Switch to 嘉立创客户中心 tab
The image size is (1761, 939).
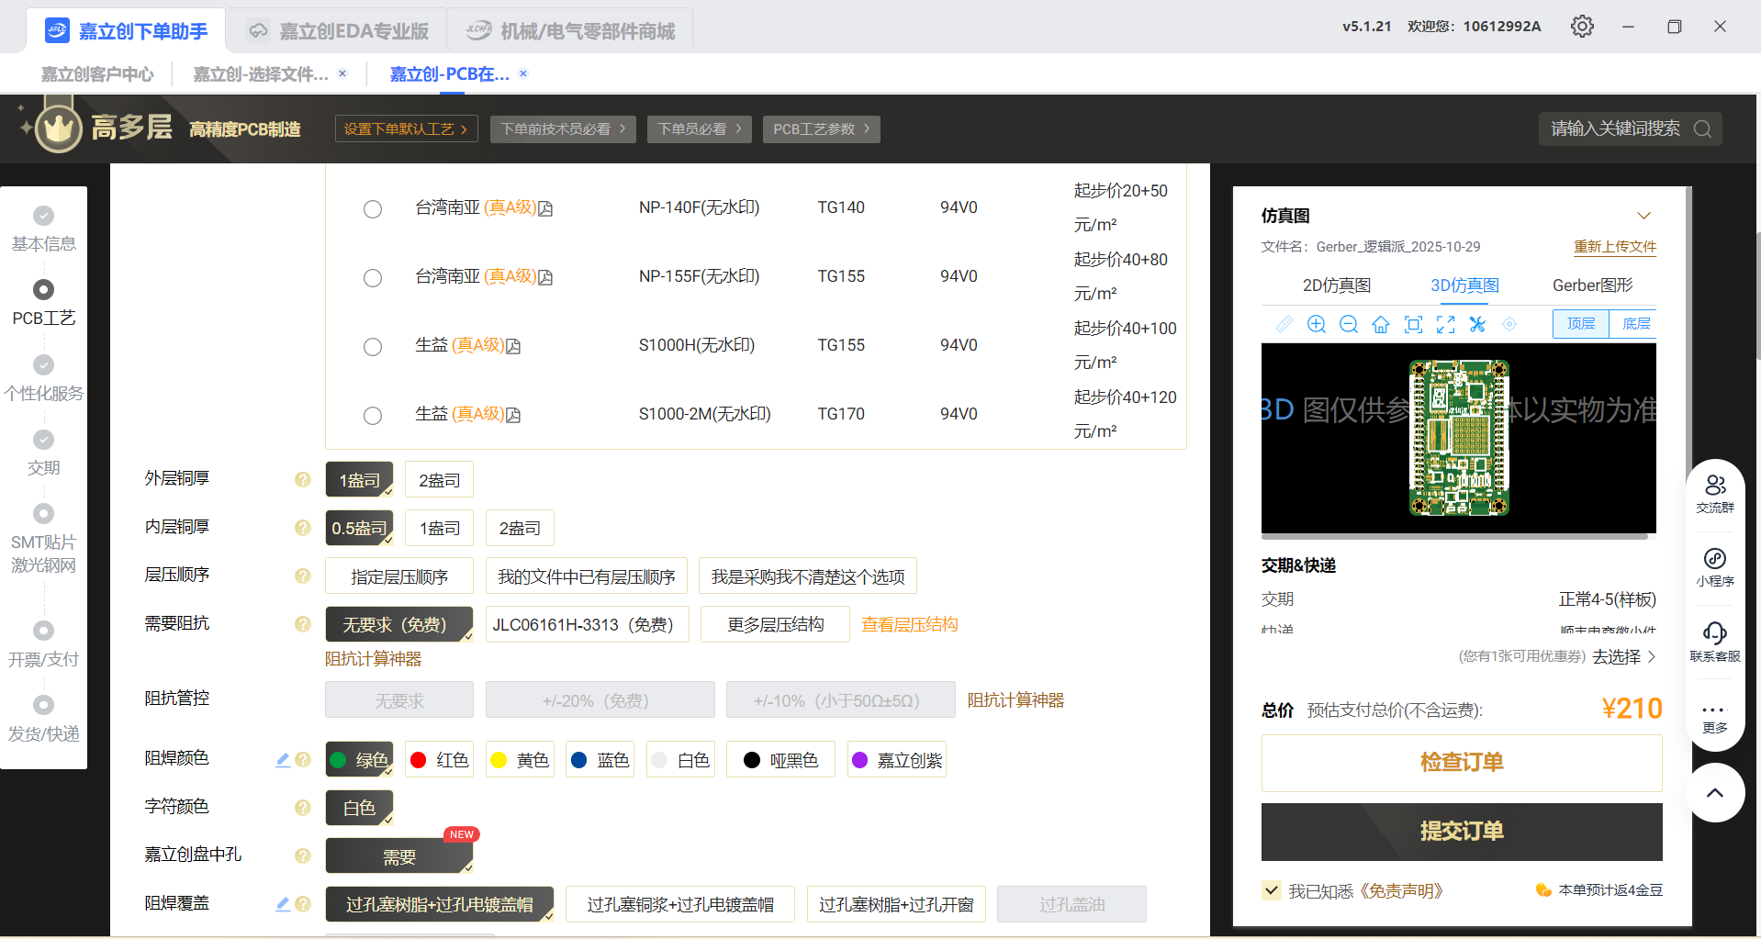pos(97,74)
